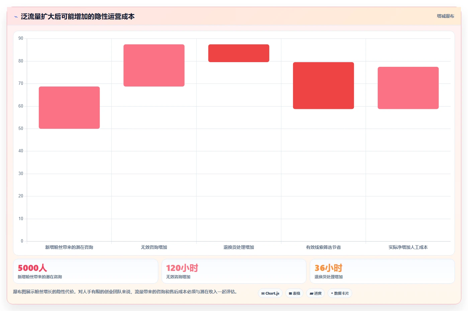Click the y-axis value 50
Image resolution: width=468 pixels, height=311 pixels.
point(21,129)
